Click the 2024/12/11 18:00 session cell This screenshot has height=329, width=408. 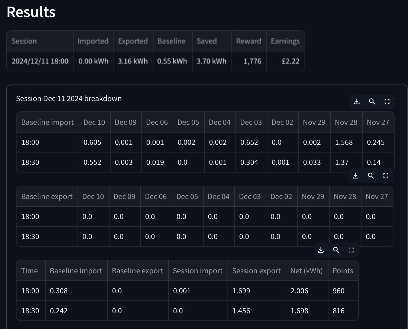click(x=40, y=61)
